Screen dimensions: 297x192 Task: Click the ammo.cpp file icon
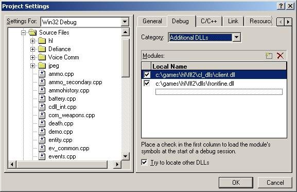pyautogui.click(x=42, y=74)
